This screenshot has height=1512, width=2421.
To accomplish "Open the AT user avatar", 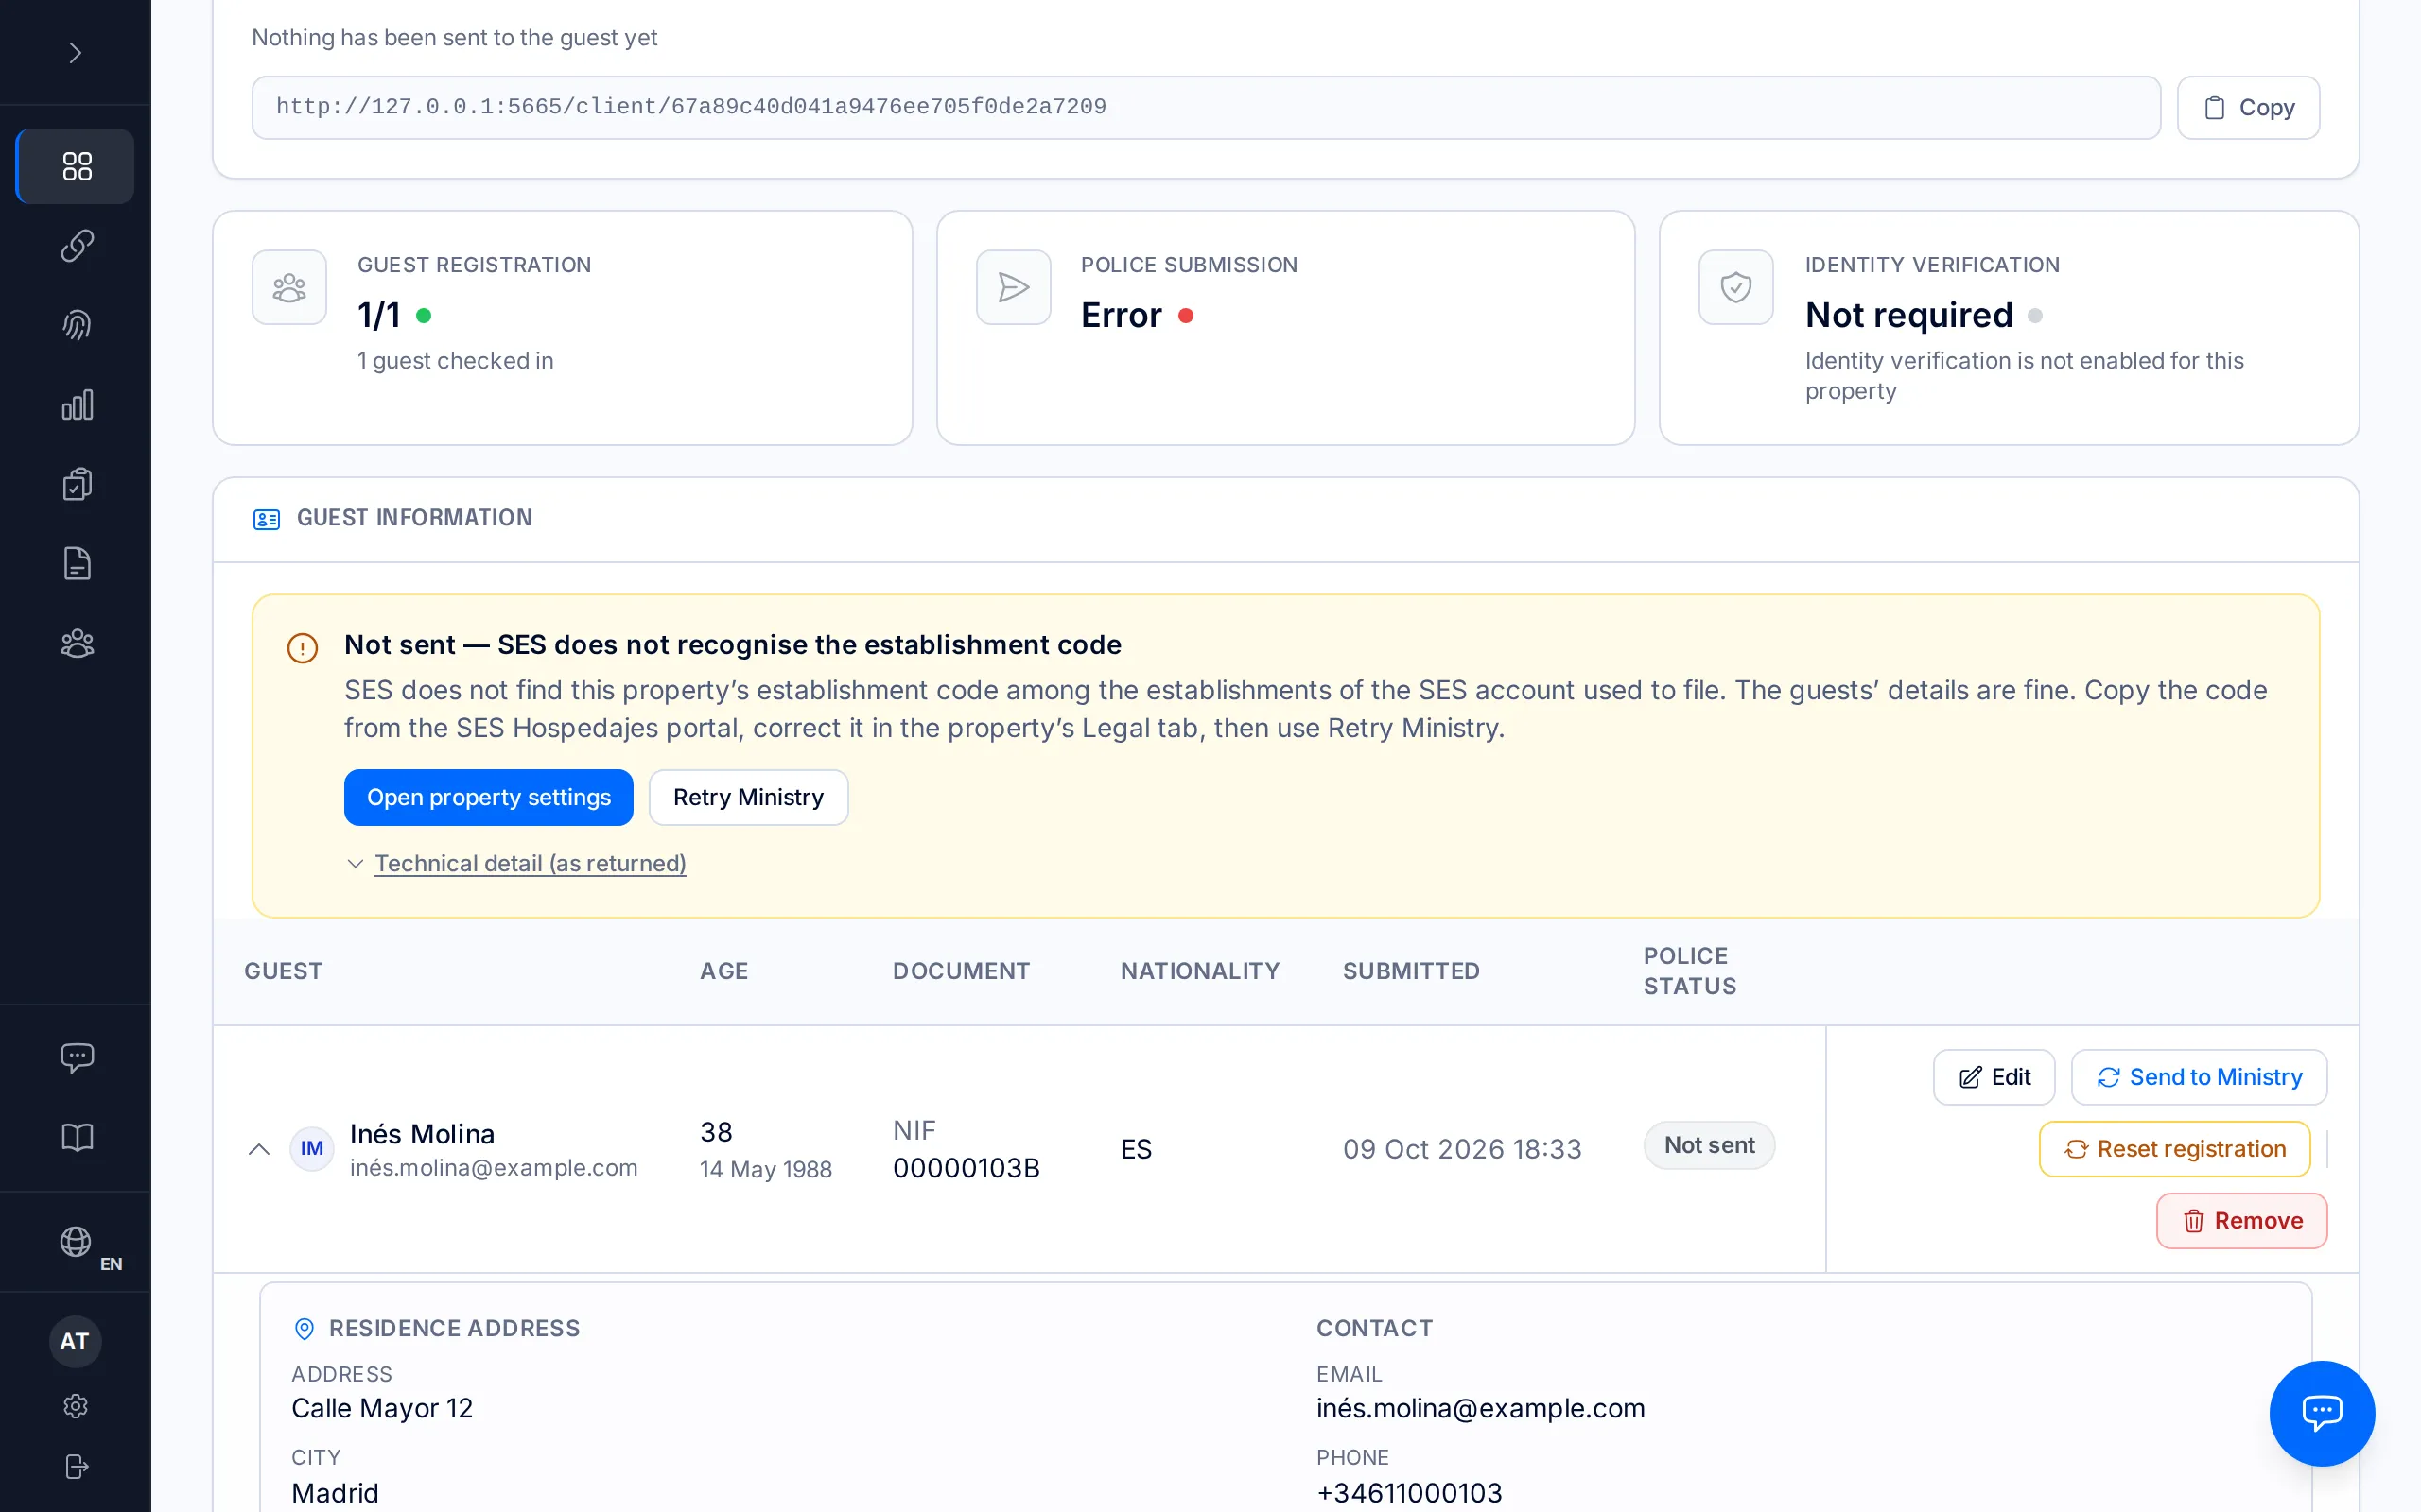I will pyautogui.click(x=75, y=1341).
